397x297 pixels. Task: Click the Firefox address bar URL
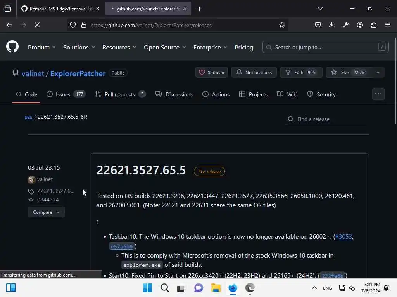(x=151, y=25)
